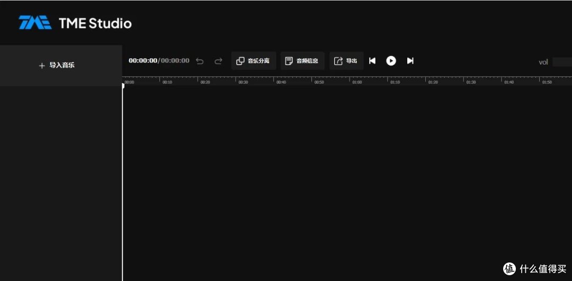
Task: Redo the last action
Action: point(218,61)
